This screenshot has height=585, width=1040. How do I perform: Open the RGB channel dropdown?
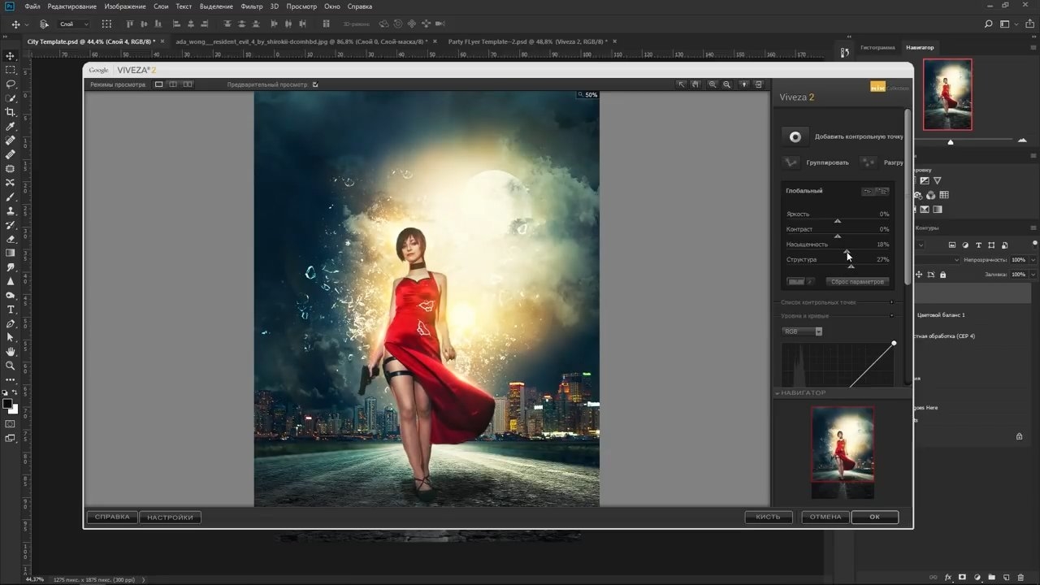pos(803,331)
